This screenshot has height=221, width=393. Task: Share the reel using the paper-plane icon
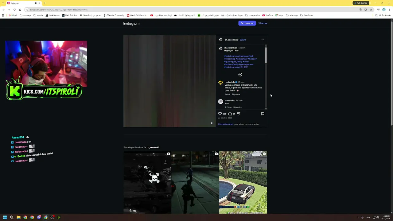point(239,114)
